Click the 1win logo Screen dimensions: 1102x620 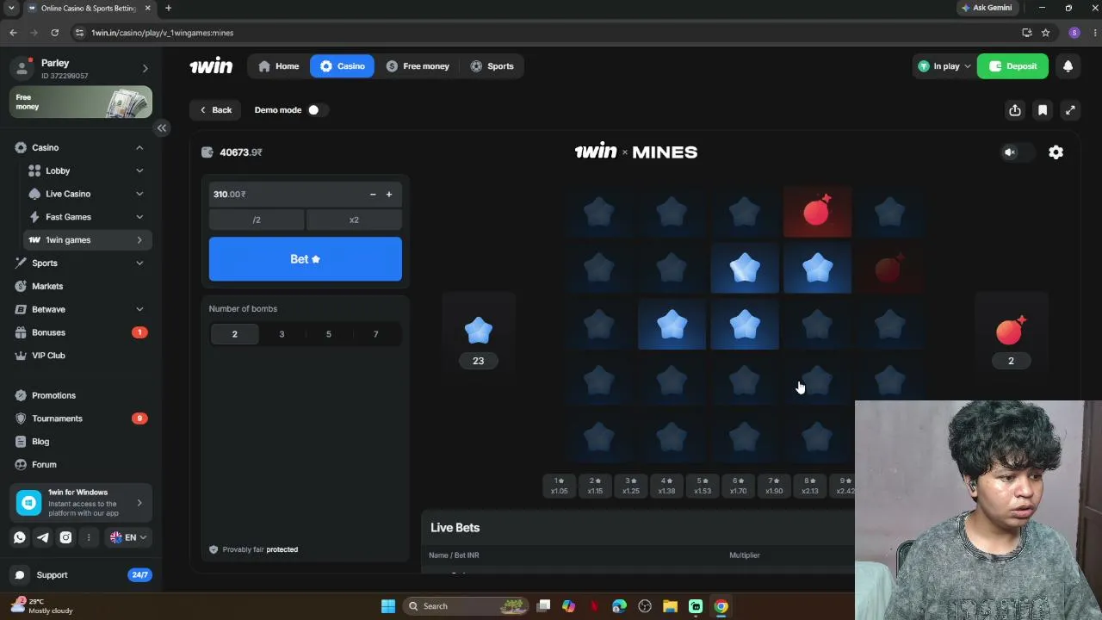(x=211, y=66)
